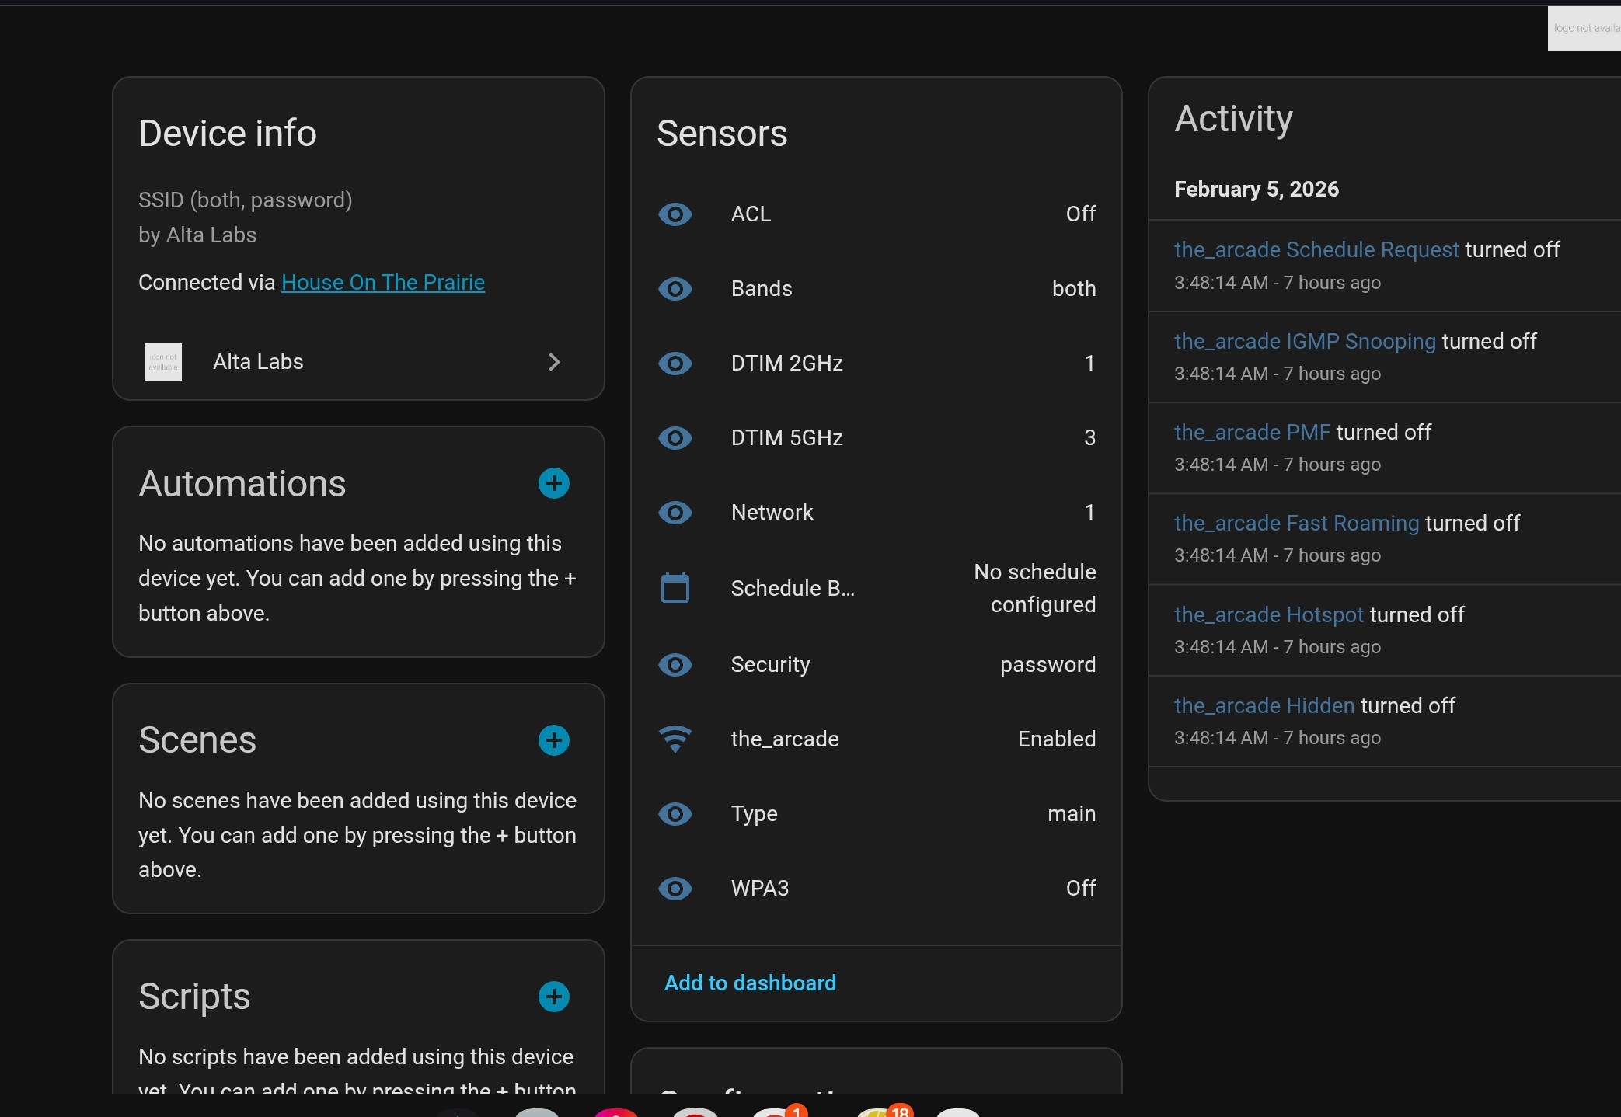Click the eye icon for DTIM 2GHz
The image size is (1621, 1117).
point(675,363)
